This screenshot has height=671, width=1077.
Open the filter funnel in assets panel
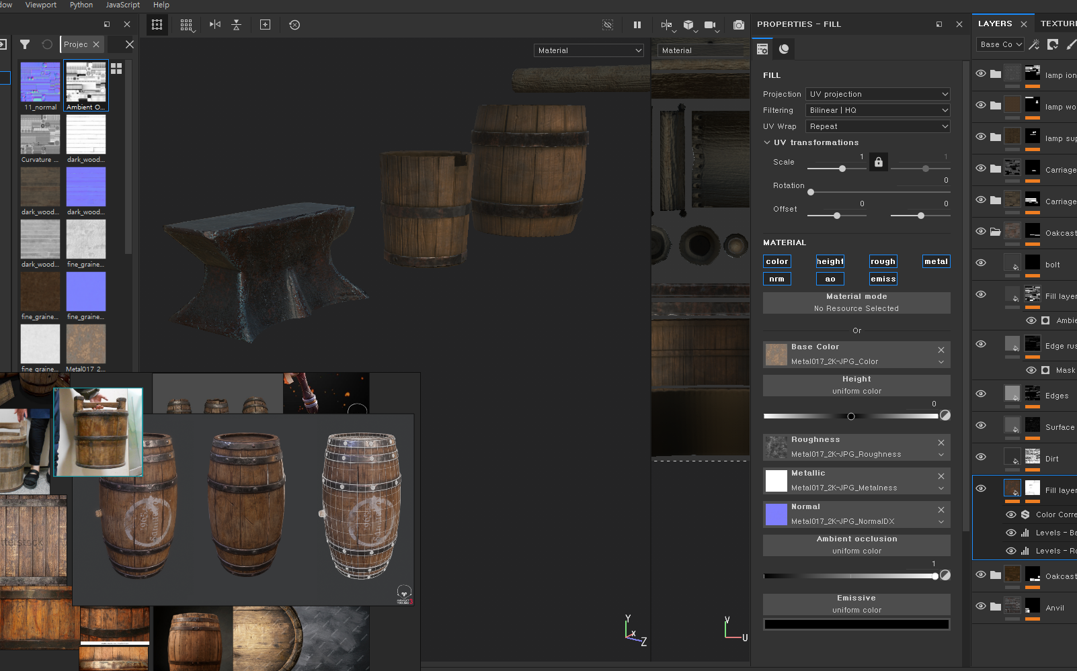pyautogui.click(x=25, y=44)
